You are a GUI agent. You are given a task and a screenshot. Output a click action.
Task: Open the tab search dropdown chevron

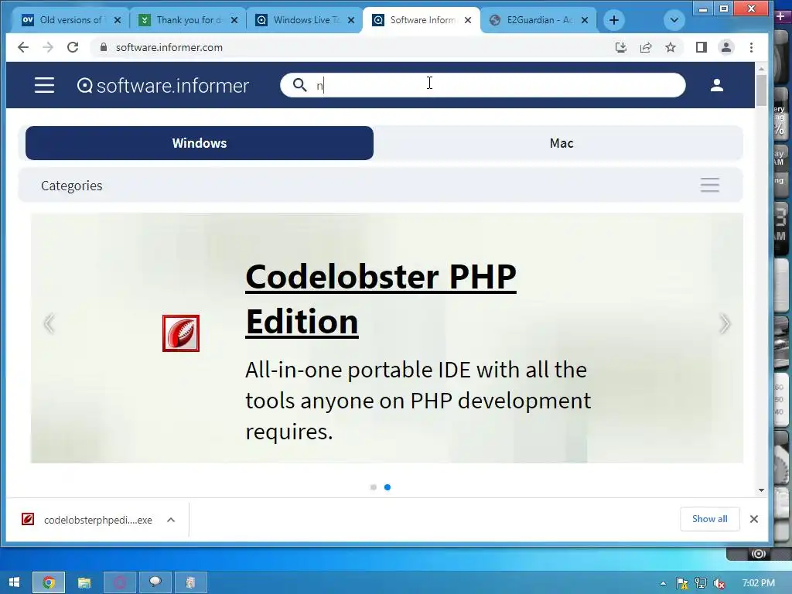[x=674, y=20]
